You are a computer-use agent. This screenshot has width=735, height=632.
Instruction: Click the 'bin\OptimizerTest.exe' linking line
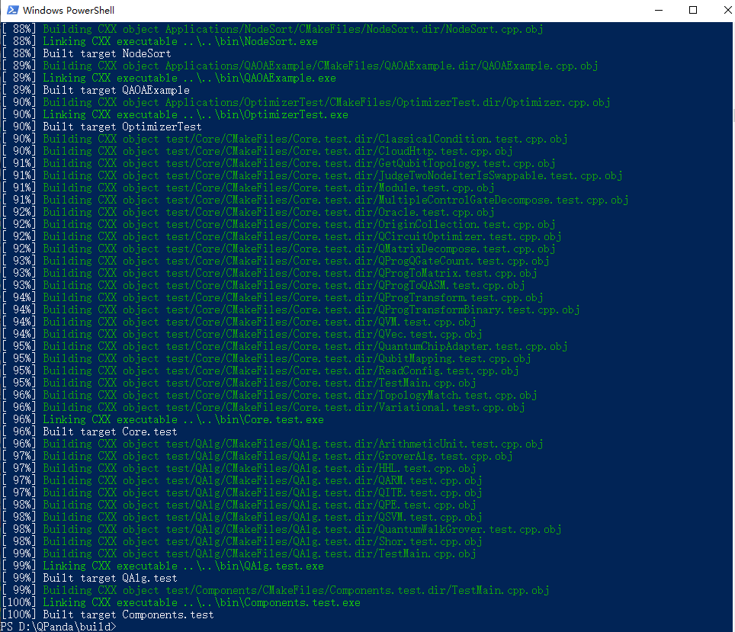tap(175, 114)
